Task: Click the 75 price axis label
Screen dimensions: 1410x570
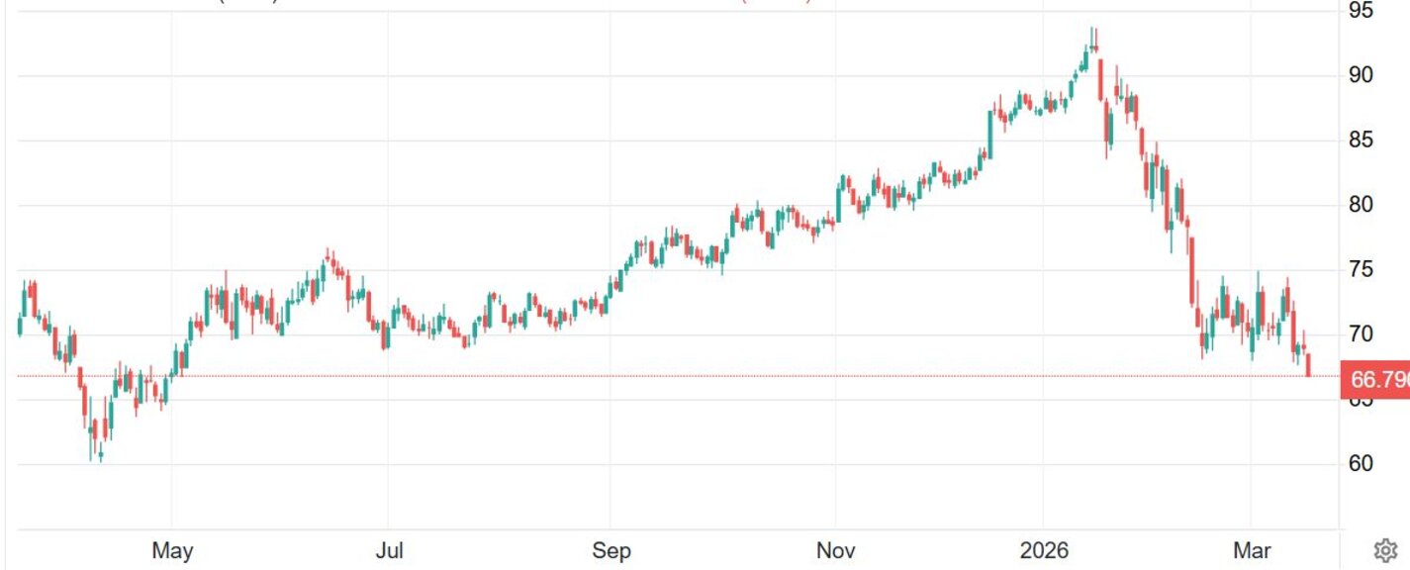Action: (x=1361, y=270)
